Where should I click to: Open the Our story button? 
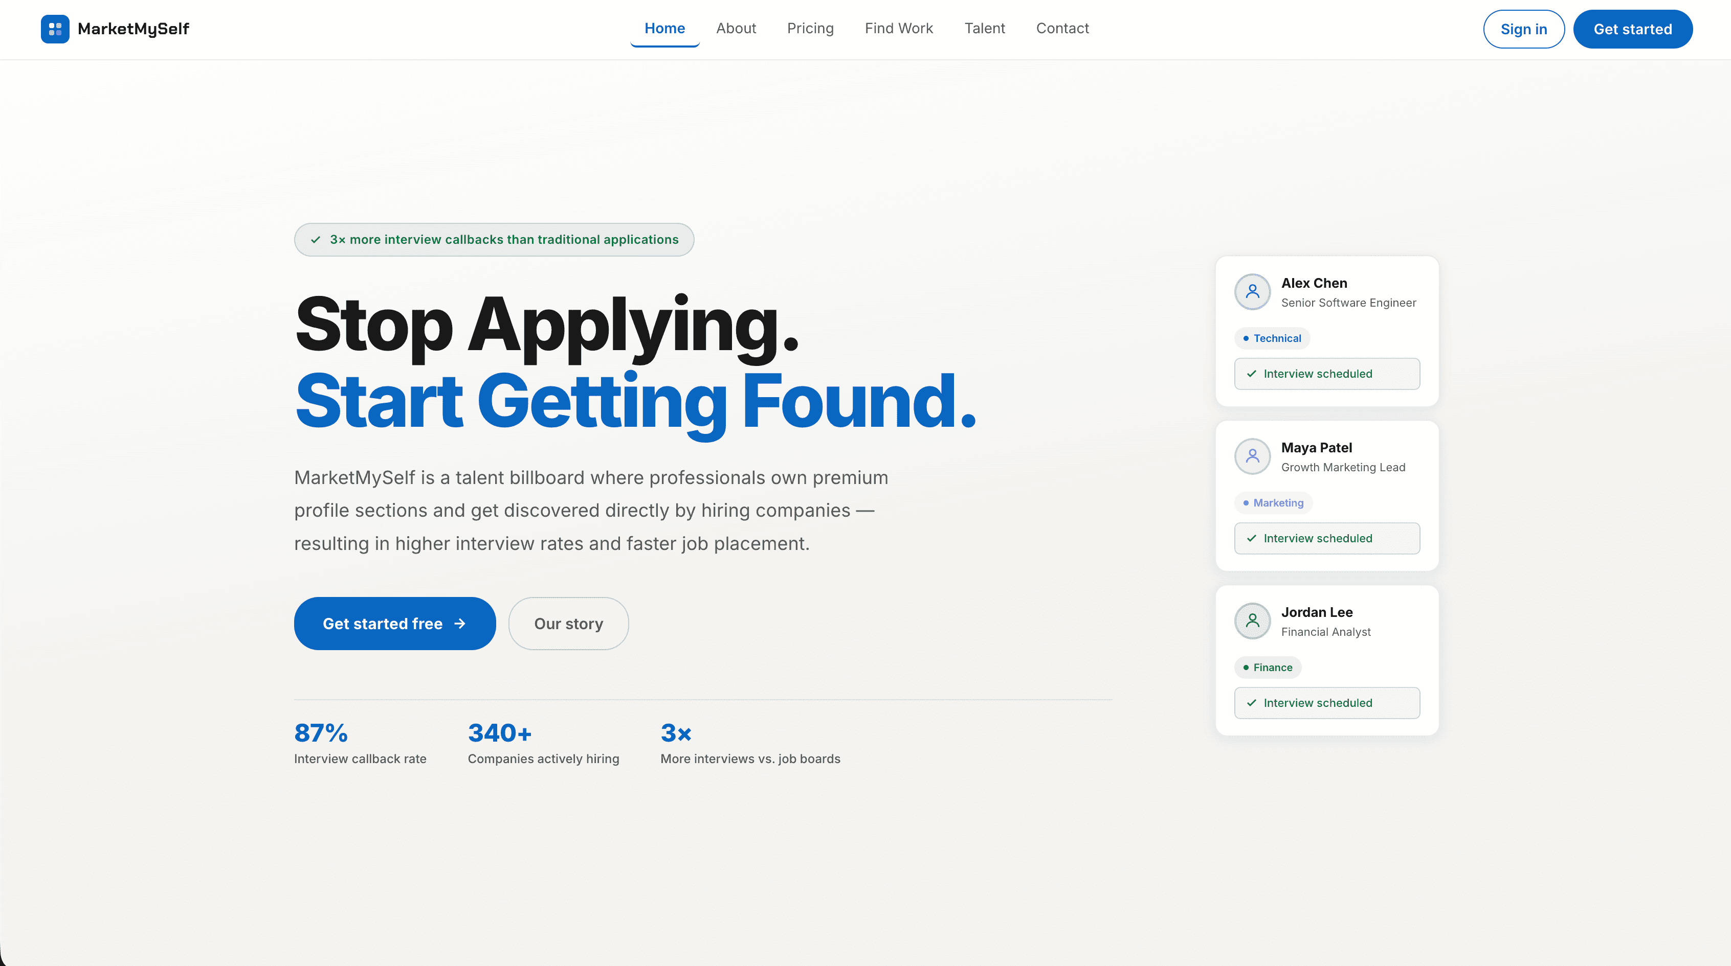coord(568,623)
